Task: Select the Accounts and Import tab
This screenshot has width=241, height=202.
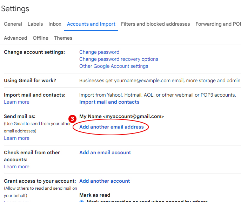Action: 91,24
